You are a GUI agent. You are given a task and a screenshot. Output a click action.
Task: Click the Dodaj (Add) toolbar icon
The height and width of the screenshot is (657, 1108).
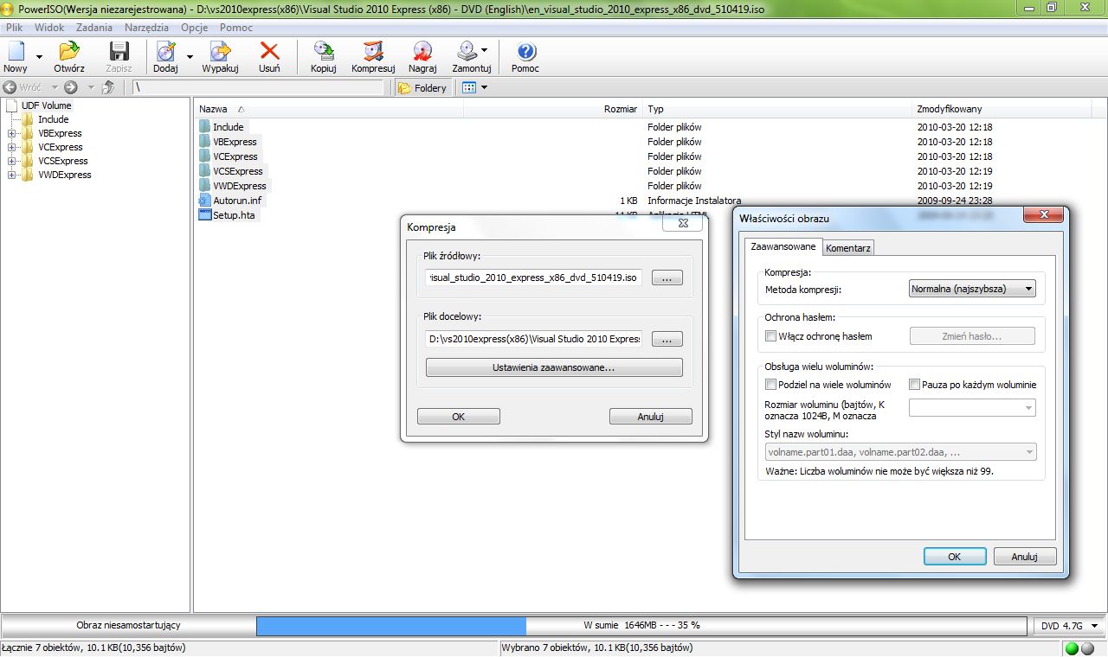[x=165, y=57]
